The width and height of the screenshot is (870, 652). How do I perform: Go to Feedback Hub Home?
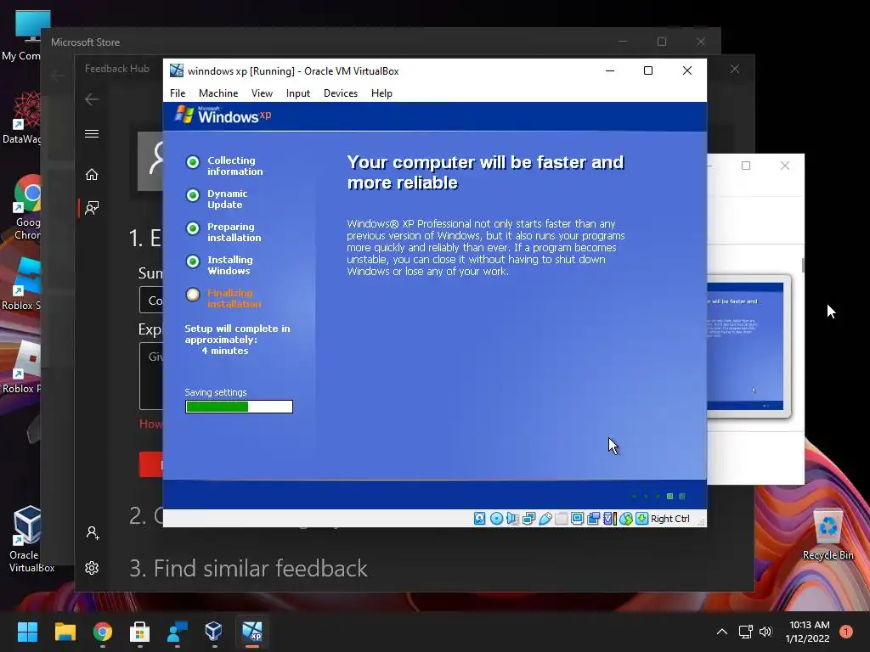[x=92, y=175]
